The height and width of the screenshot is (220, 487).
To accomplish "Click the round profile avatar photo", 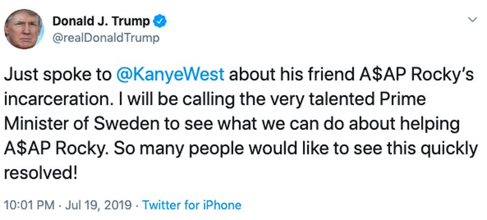I will (24, 29).
